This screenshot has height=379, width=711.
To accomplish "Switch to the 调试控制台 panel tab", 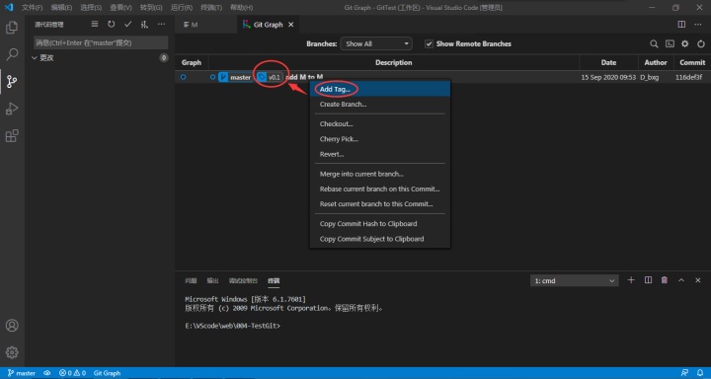I will [x=243, y=280].
